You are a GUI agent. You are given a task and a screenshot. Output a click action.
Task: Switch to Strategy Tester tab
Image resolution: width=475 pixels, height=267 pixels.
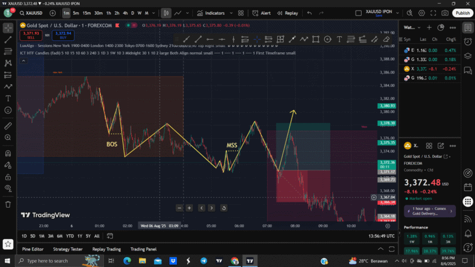(68, 249)
